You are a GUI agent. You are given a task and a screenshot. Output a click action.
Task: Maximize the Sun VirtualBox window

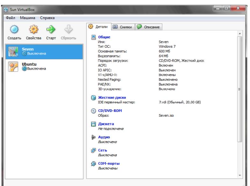(x=226, y=9)
